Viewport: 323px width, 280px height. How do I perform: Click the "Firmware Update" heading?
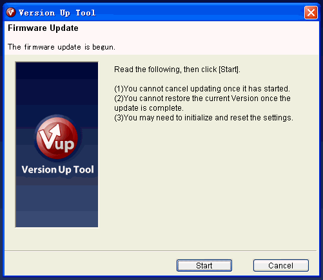(43, 28)
